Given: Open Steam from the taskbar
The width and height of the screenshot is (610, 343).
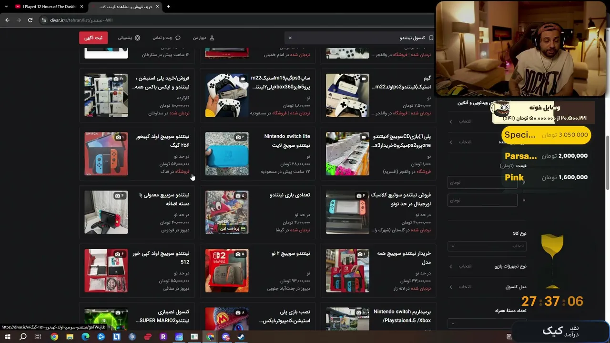Looking at the screenshot, I should pos(241,337).
